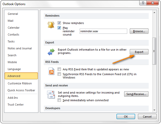Click the Export section header text
The height and width of the screenshot is (124, 161).
click(50, 42)
